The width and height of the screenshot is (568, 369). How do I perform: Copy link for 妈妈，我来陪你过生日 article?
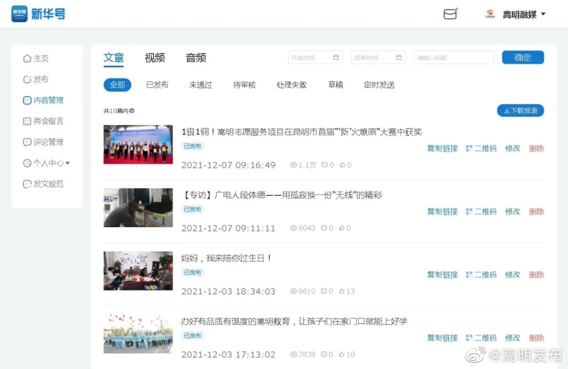tap(442, 275)
